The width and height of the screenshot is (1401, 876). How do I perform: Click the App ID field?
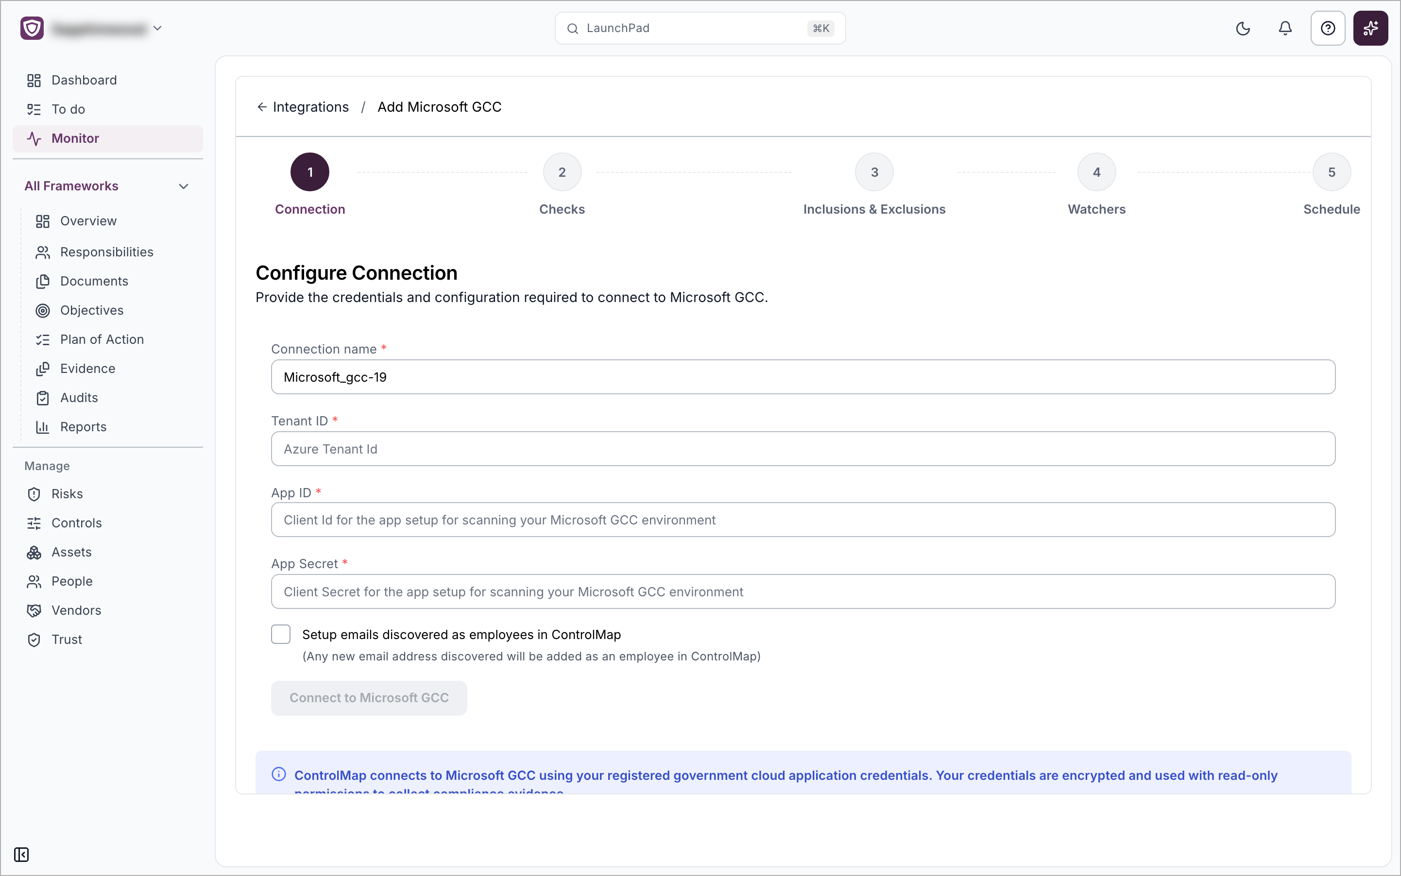tap(803, 520)
